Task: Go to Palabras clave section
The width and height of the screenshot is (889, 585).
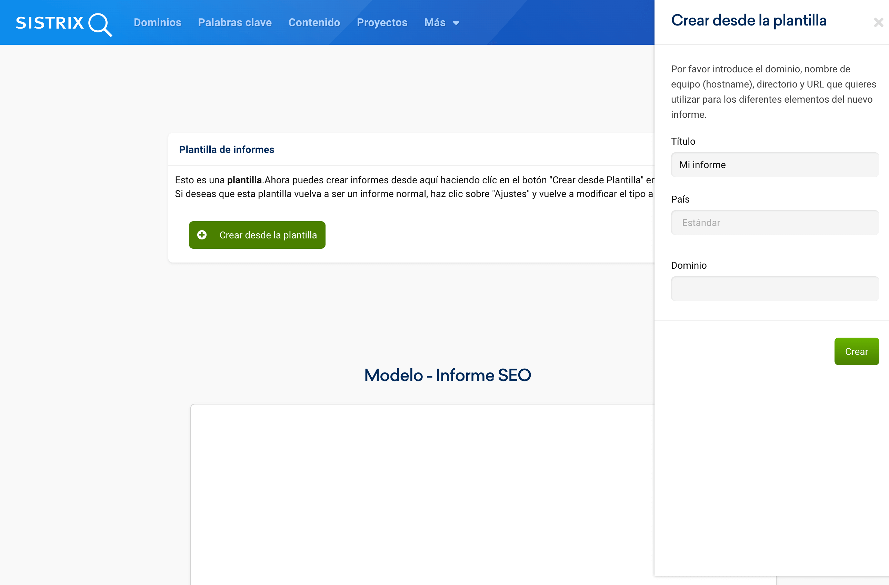Action: tap(234, 22)
